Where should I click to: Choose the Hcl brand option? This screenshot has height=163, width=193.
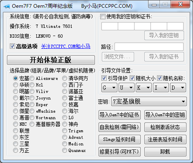[32, 85]
